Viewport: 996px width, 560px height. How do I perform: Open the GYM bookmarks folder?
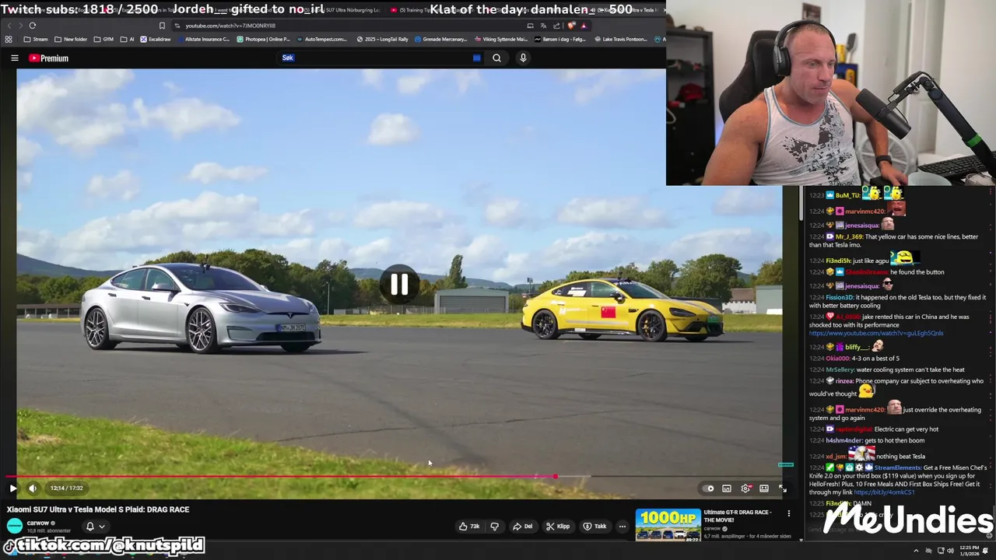(x=103, y=39)
